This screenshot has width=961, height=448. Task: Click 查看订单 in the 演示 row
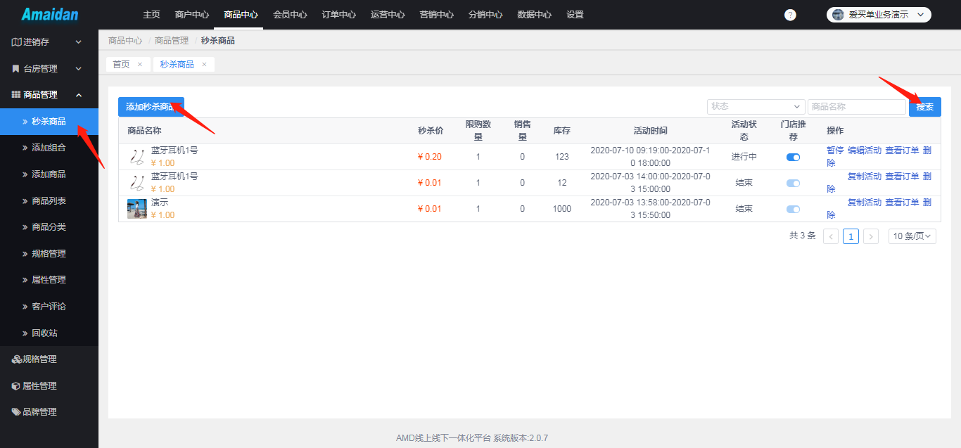pyautogui.click(x=902, y=203)
